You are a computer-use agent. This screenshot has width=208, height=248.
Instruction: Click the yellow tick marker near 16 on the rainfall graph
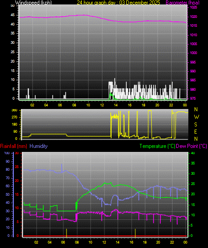point(135,233)
